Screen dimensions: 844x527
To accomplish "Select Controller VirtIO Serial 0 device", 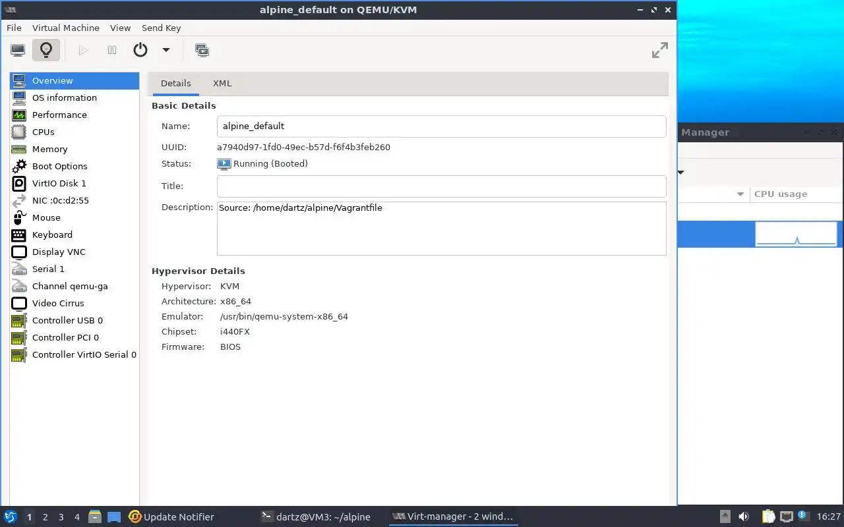I will tap(75, 354).
